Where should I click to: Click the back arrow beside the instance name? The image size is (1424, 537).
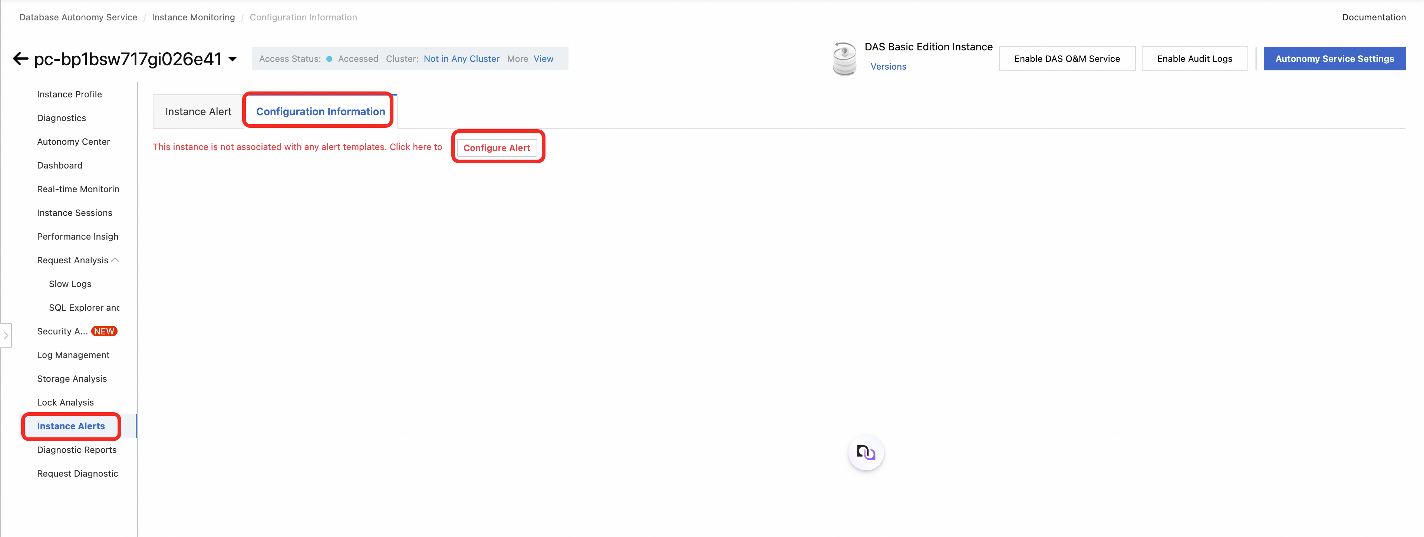(20, 59)
